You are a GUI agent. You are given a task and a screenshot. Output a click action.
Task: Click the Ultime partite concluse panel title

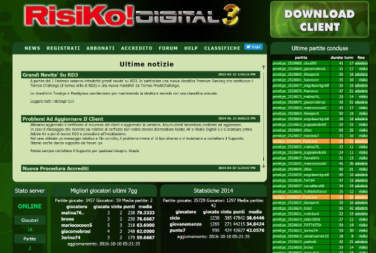click(x=320, y=48)
